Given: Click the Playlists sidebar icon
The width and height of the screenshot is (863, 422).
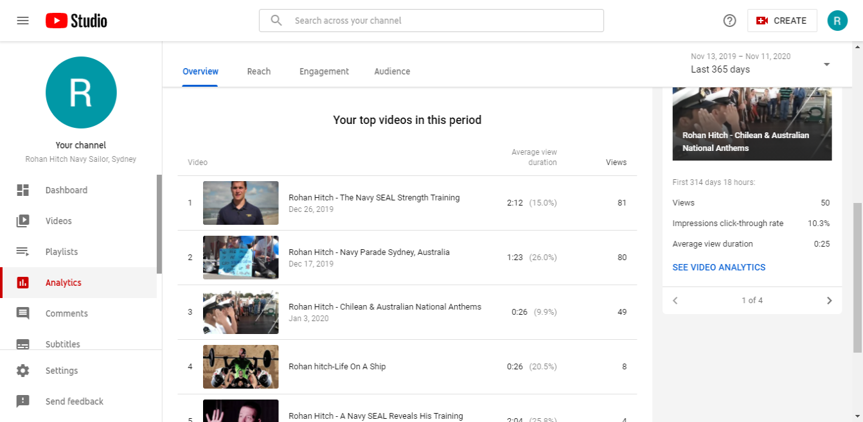Looking at the screenshot, I should tap(23, 252).
